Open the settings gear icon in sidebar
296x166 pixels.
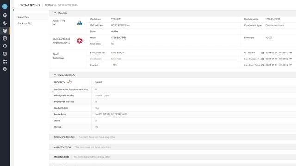coord(5,69)
